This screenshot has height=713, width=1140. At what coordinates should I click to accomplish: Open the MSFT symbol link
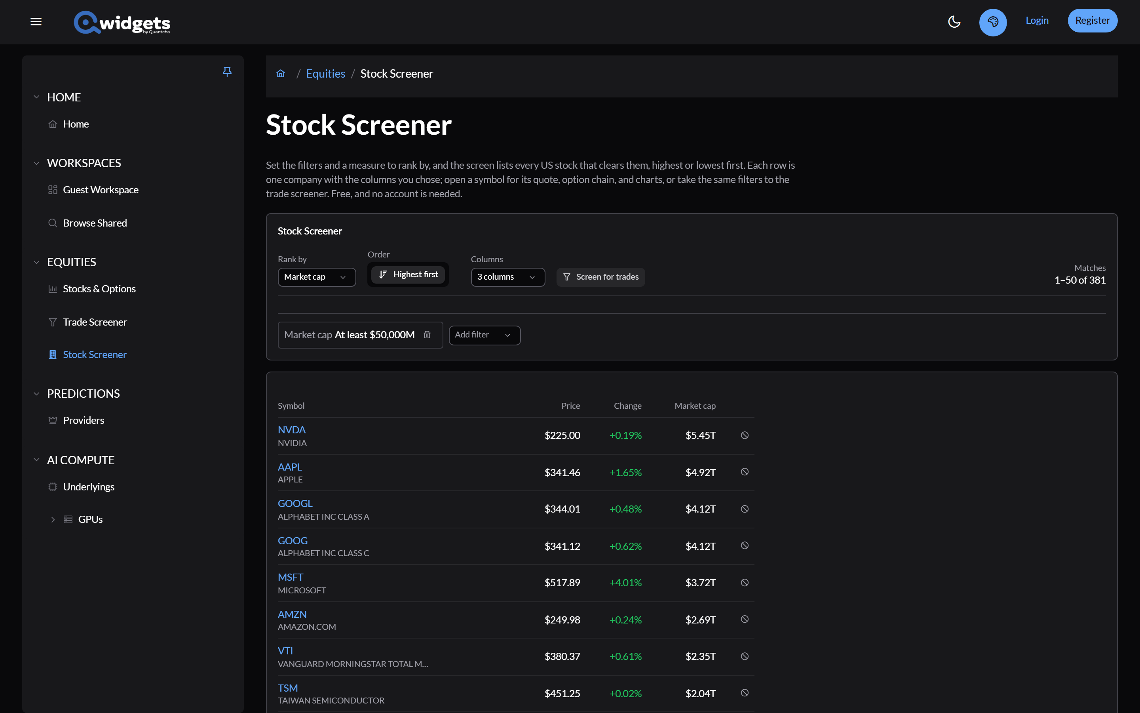pyautogui.click(x=291, y=578)
